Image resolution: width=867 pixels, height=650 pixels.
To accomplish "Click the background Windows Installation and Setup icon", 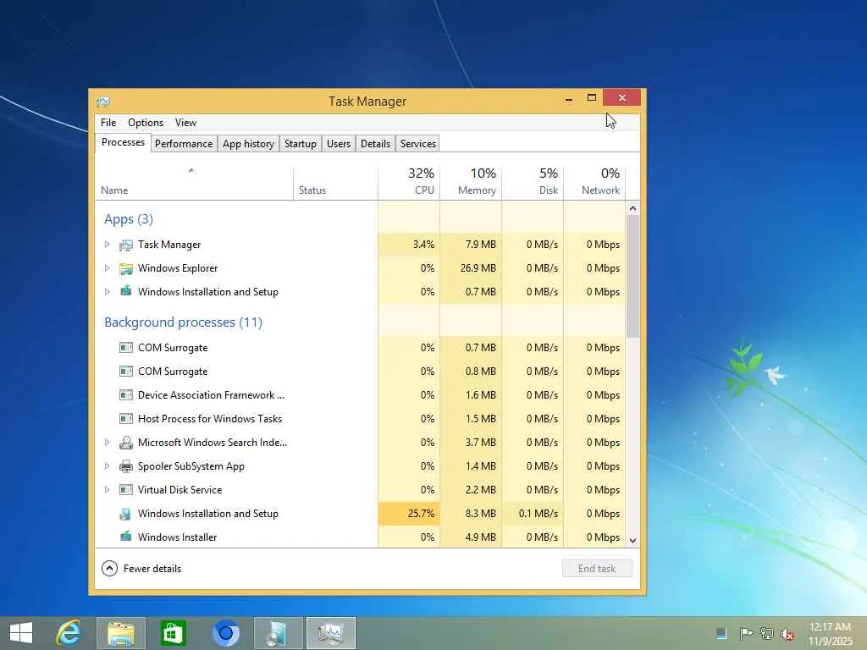I will (x=125, y=514).
